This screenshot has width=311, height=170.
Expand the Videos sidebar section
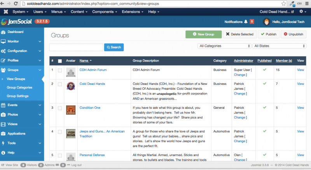(x=40, y=124)
